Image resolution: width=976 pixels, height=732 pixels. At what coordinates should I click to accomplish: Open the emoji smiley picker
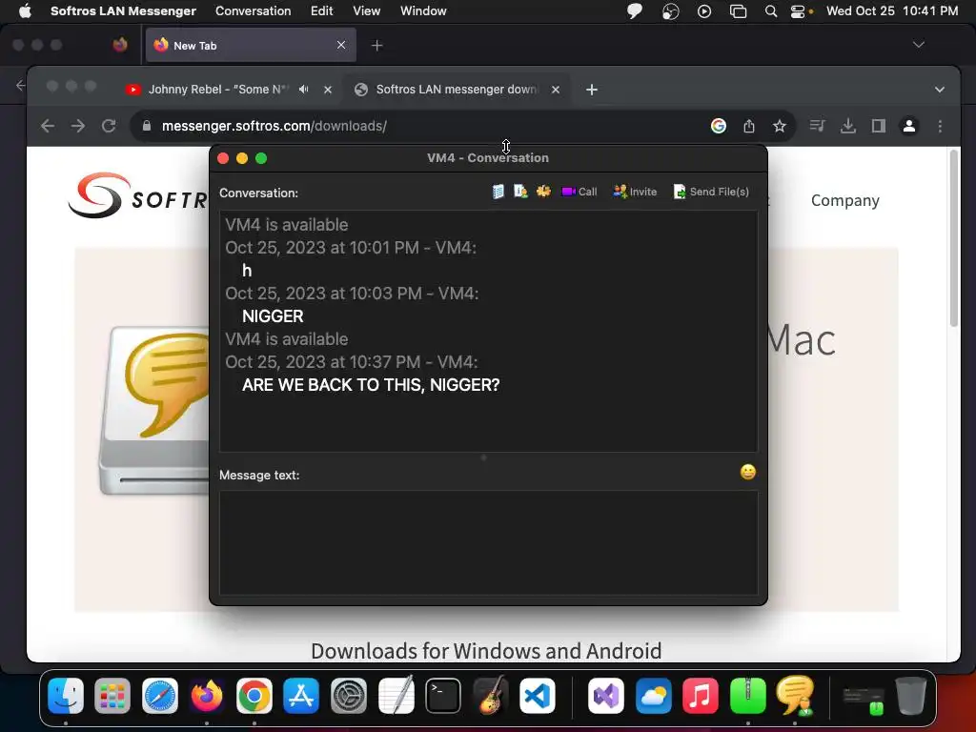(x=747, y=473)
